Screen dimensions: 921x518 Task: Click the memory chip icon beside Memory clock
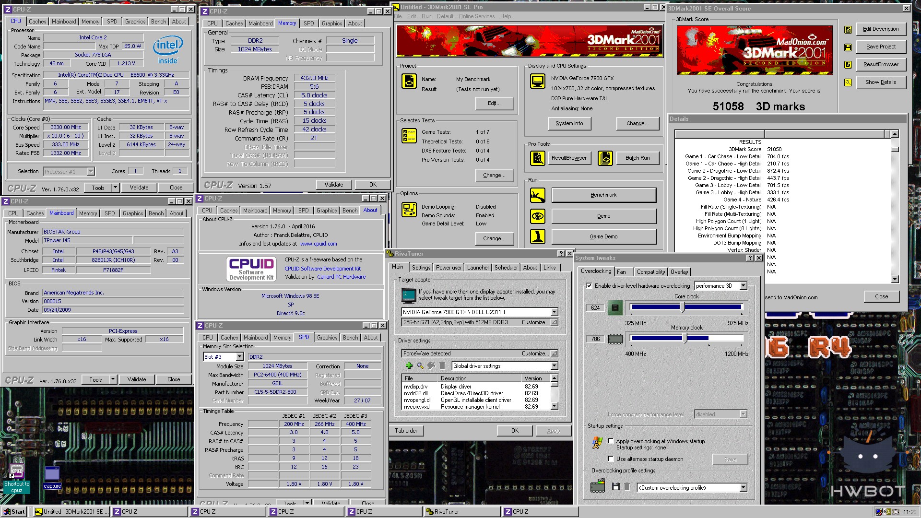[614, 339]
